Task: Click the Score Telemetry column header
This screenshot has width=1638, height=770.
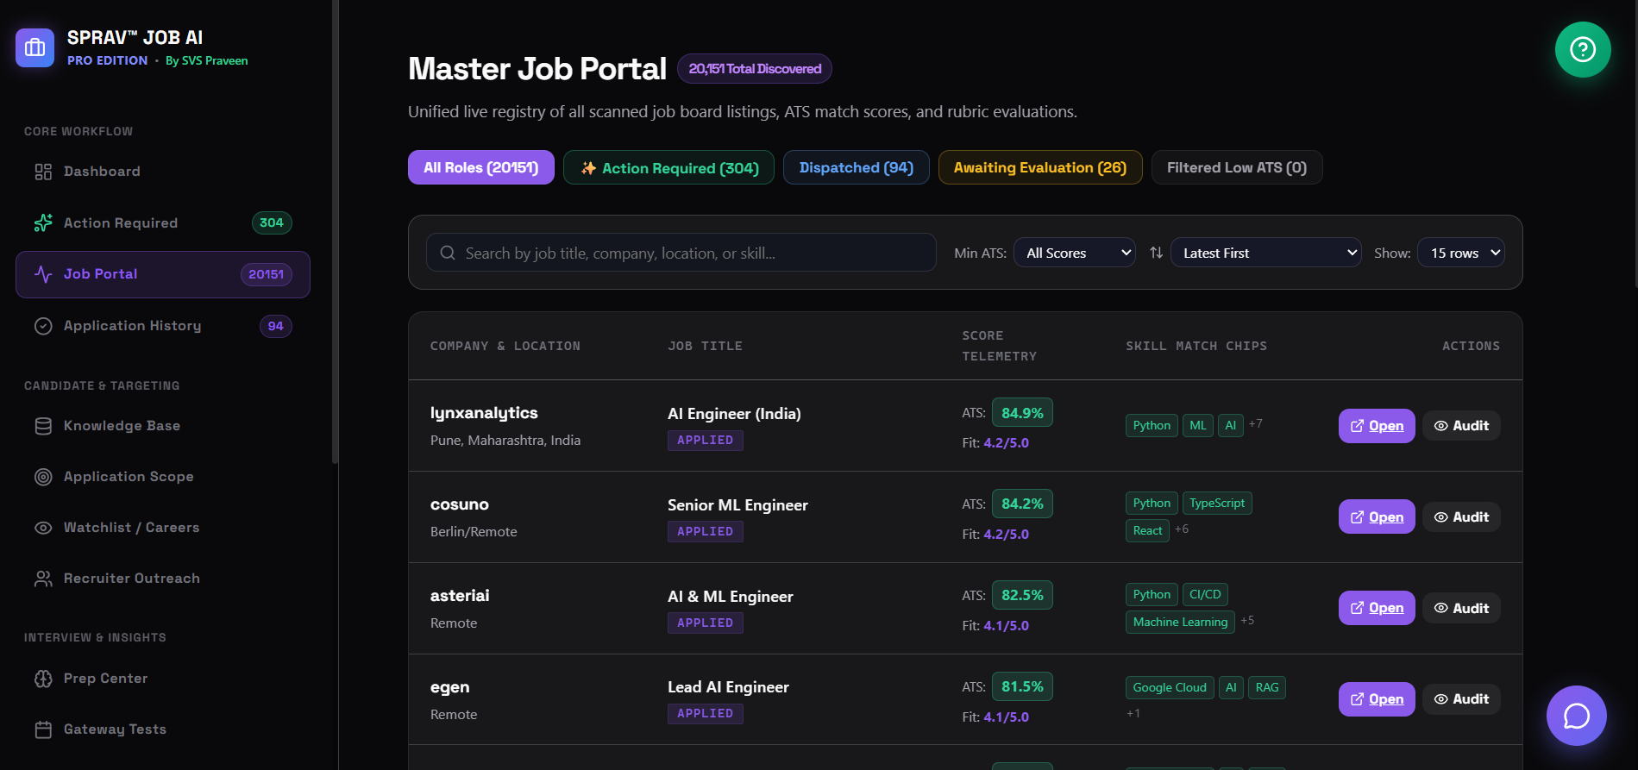Action: pyautogui.click(x=999, y=346)
